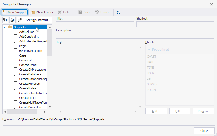Screen dimensions: 217x136
Task: Select the USER predefined literal
Action: pos(151,73)
